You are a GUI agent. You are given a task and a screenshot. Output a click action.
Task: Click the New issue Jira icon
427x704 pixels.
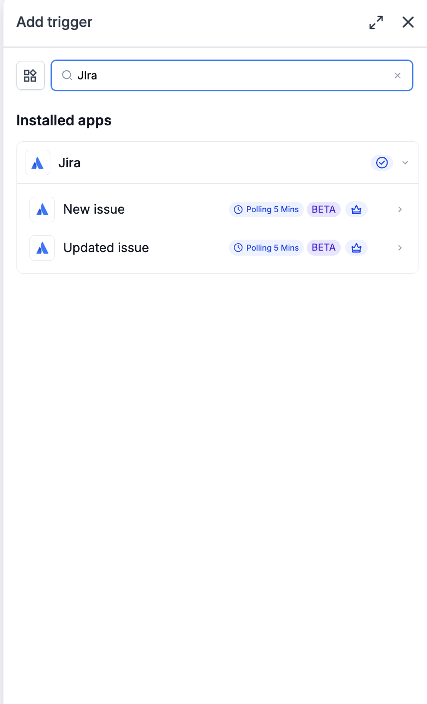(42, 209)
